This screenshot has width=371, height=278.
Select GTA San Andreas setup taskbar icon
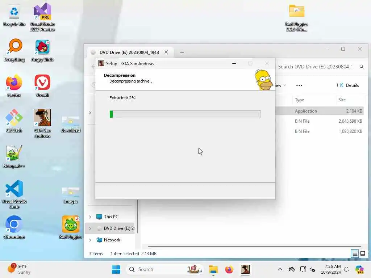click(x=245, y=269)
